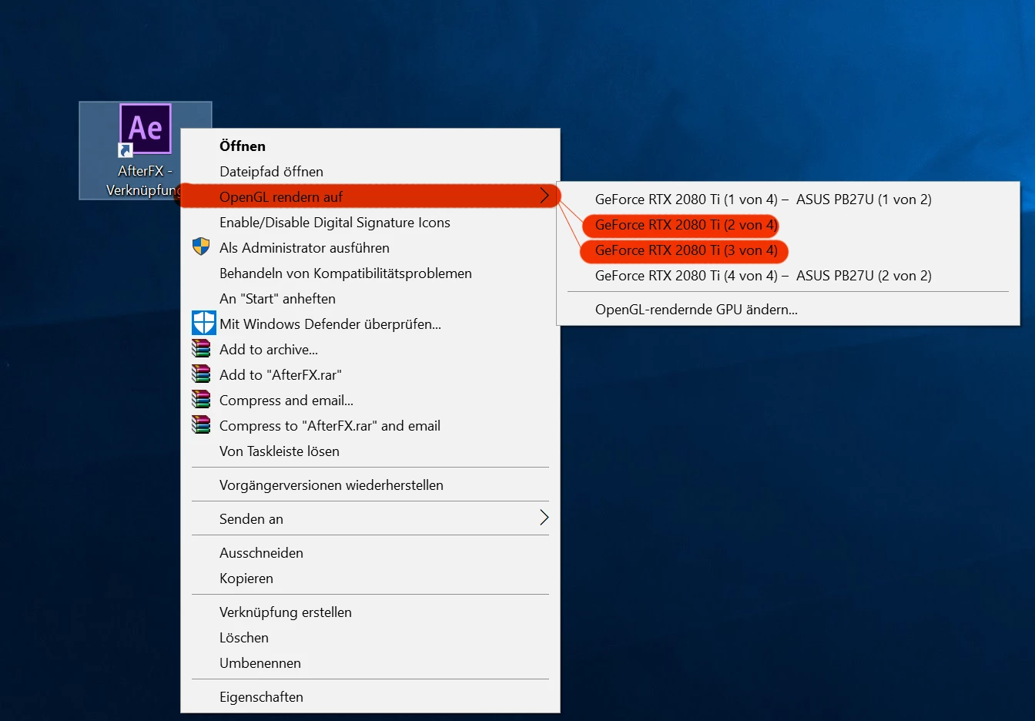Select Enable/Disable Digital Signature Icons
This screenshot has width=1035, height=721.
(x=370, y=222)
